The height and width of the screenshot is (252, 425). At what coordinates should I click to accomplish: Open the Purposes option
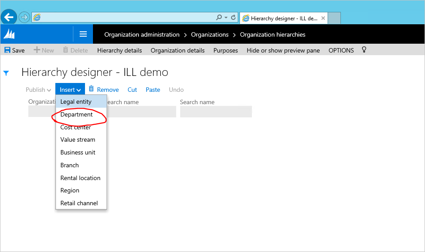point(225,50)
